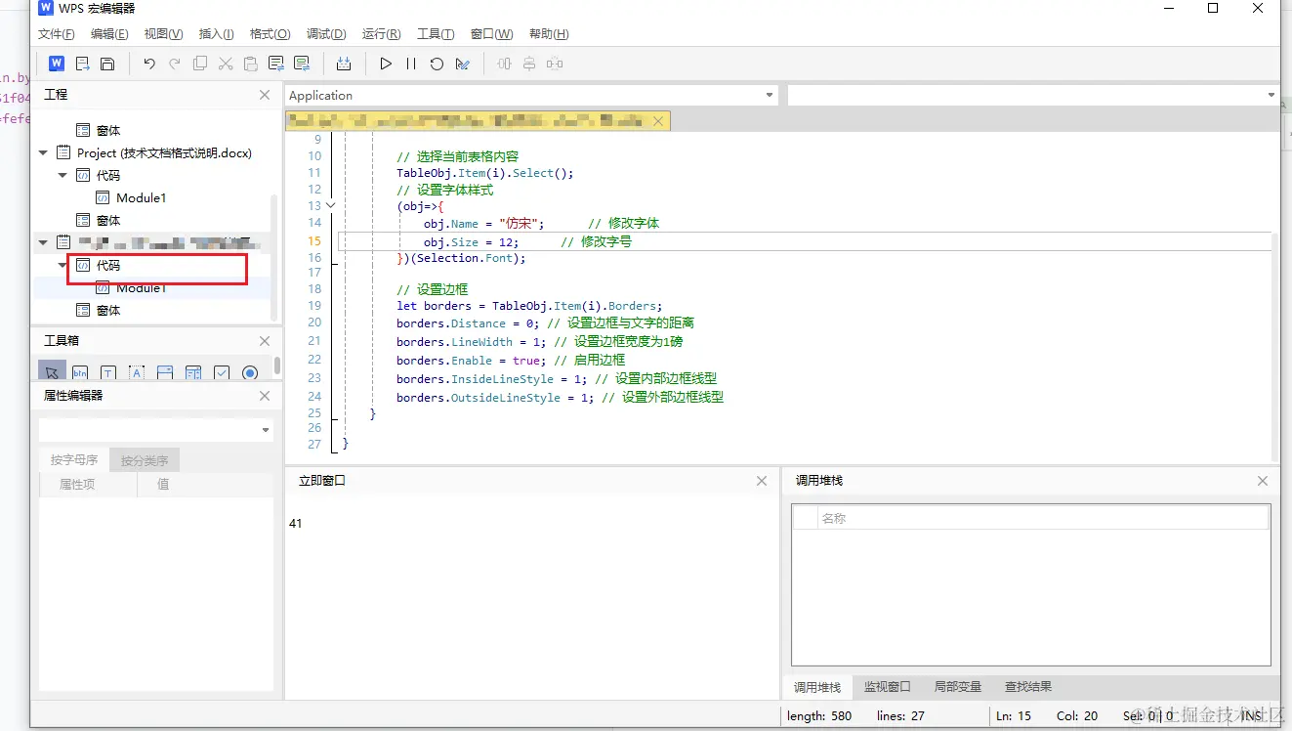
Task: Open the 运行(R) menu
Action: pyautogui.click(x=382, y=34)
